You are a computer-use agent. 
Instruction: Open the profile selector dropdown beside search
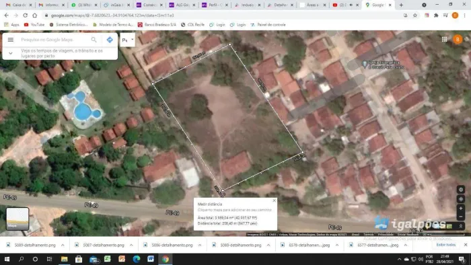128,40
